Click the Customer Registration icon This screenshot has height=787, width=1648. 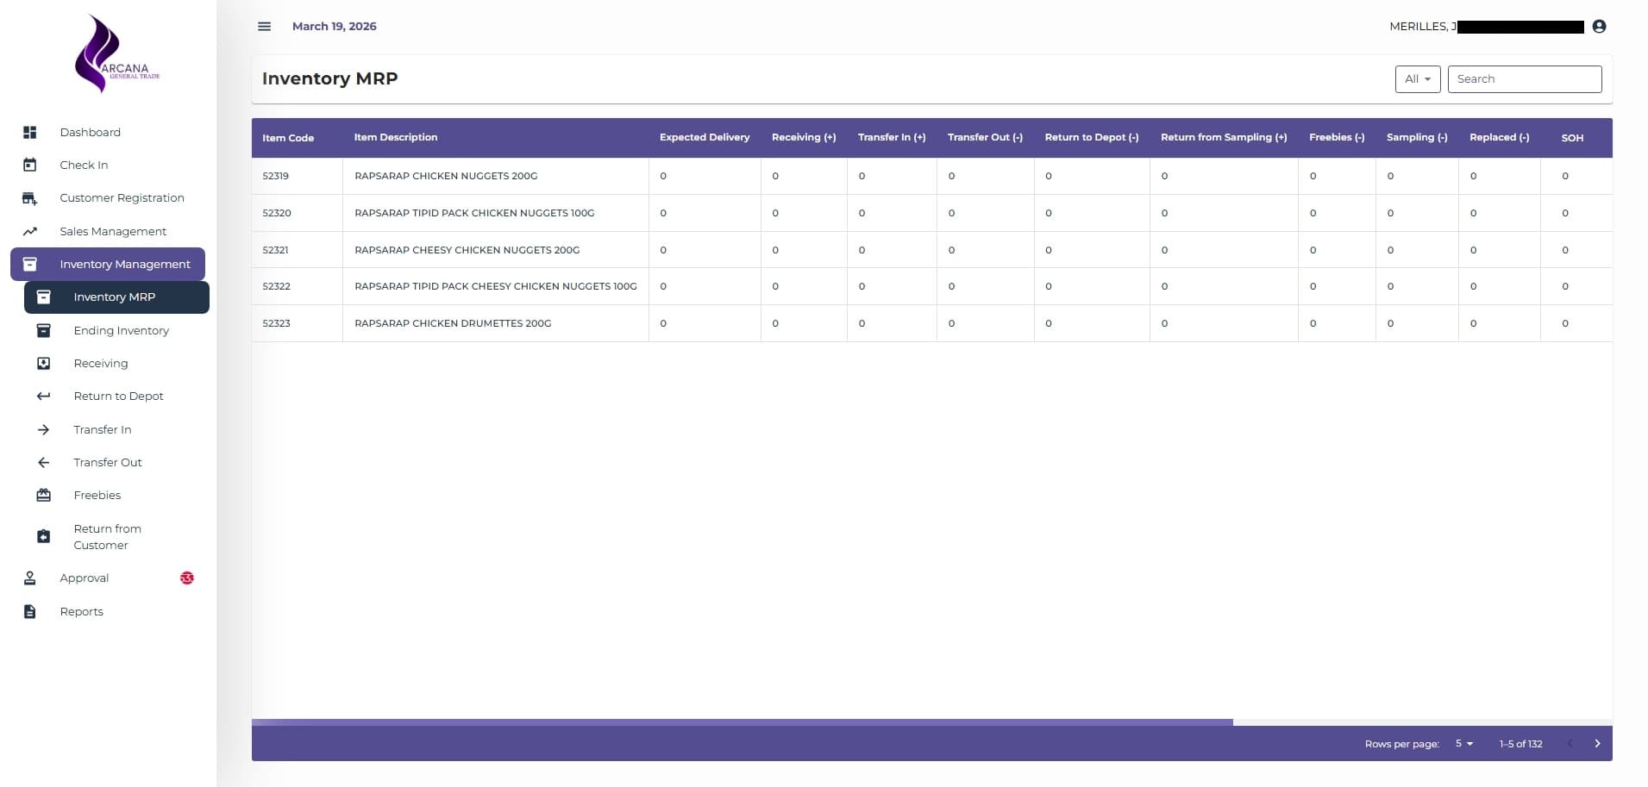30,197
